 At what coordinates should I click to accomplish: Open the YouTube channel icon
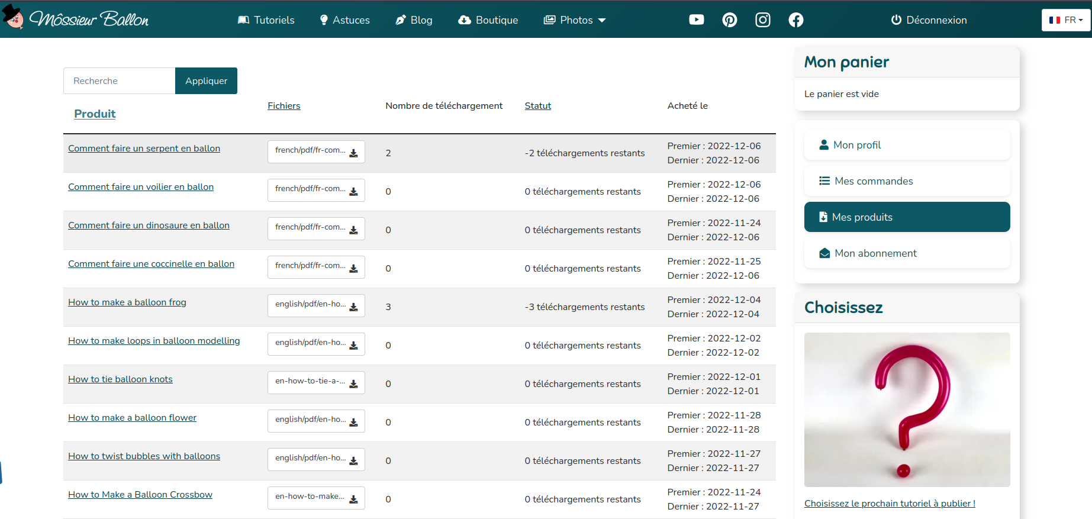pos(696,20)
